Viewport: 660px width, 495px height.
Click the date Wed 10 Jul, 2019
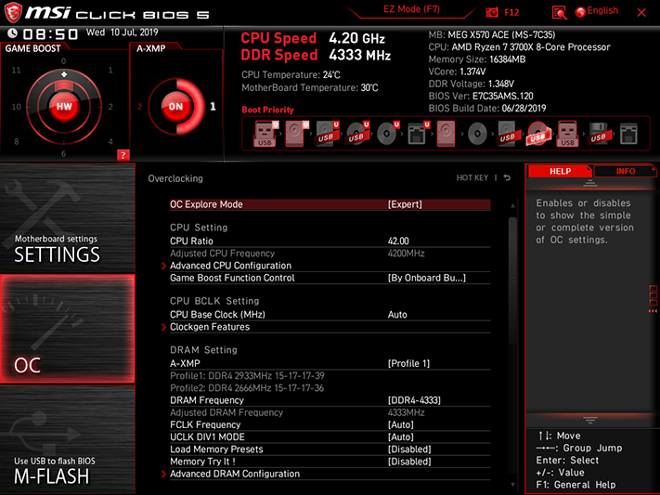tap(122, 33)
